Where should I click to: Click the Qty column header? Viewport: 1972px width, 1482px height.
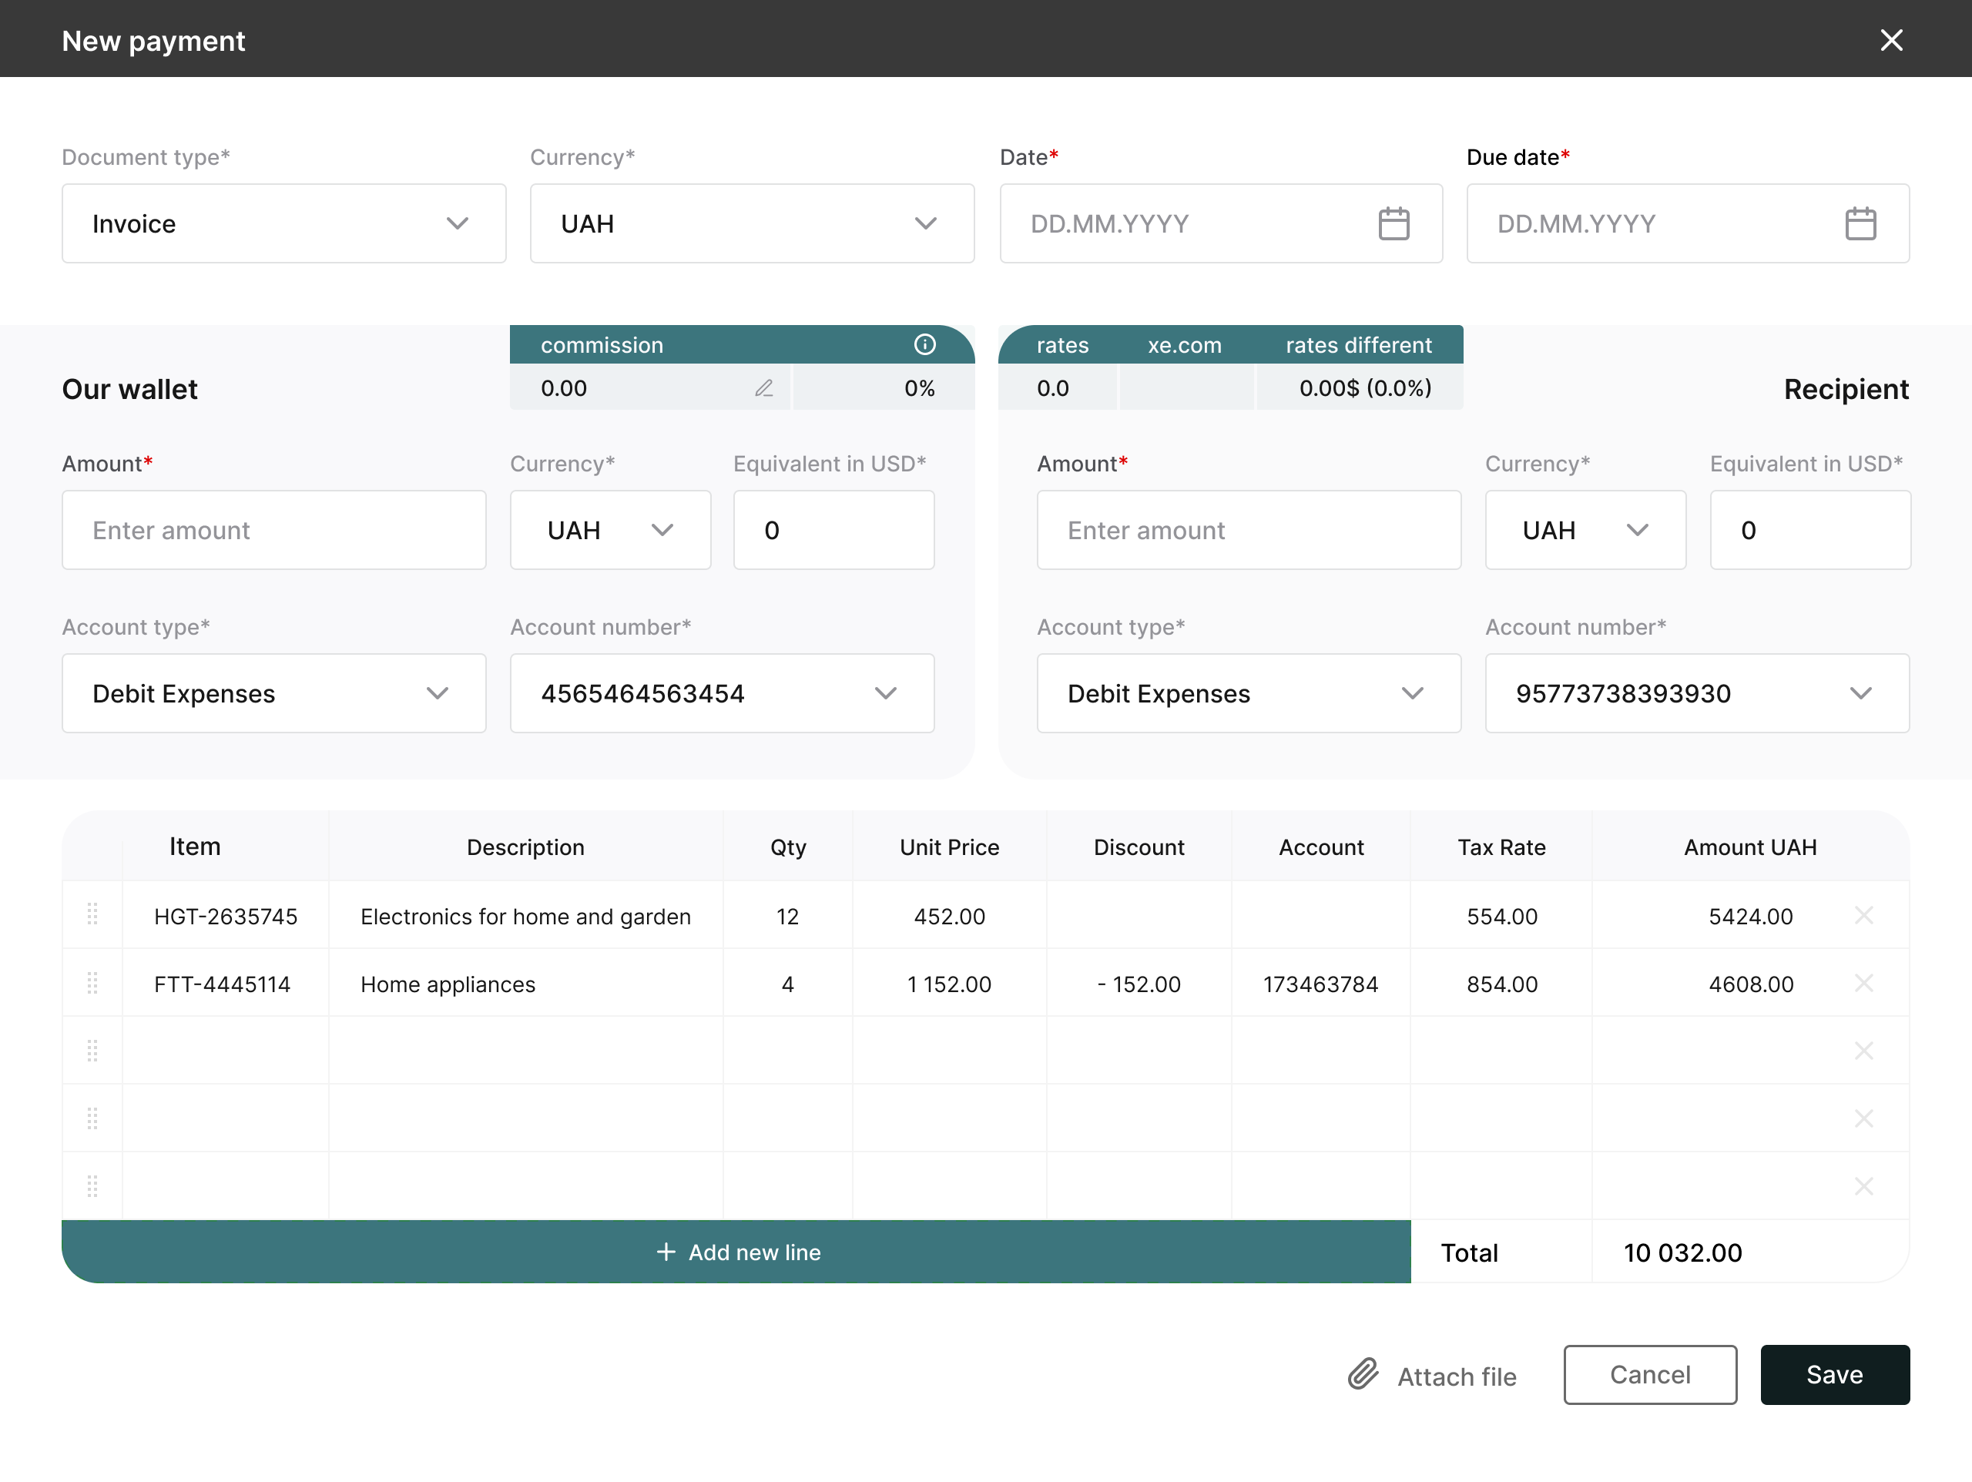pos(787,847)
